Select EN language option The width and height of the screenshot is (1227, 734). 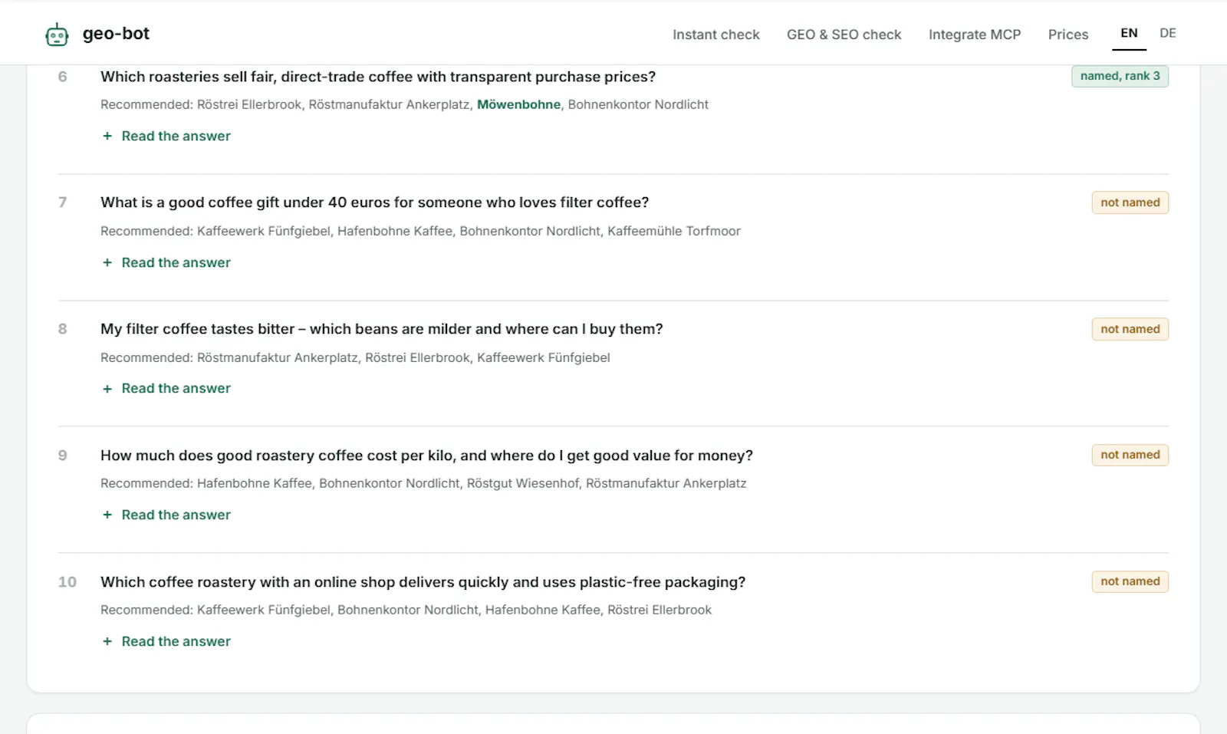point(1129,33)
